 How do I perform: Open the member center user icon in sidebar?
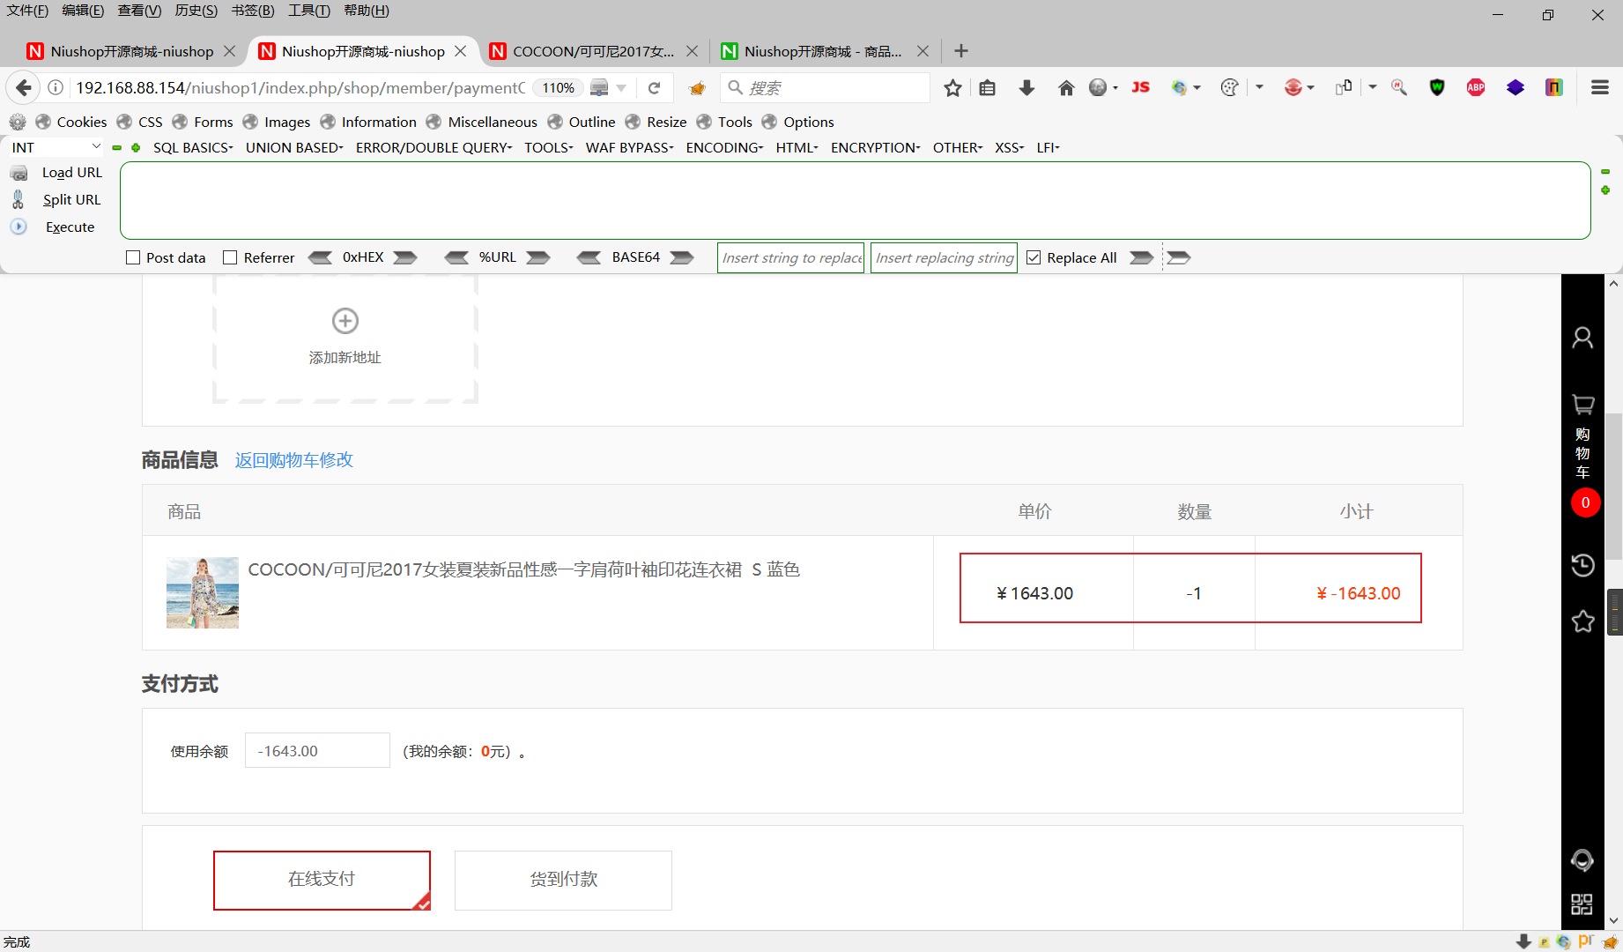tap(1582, 338)
